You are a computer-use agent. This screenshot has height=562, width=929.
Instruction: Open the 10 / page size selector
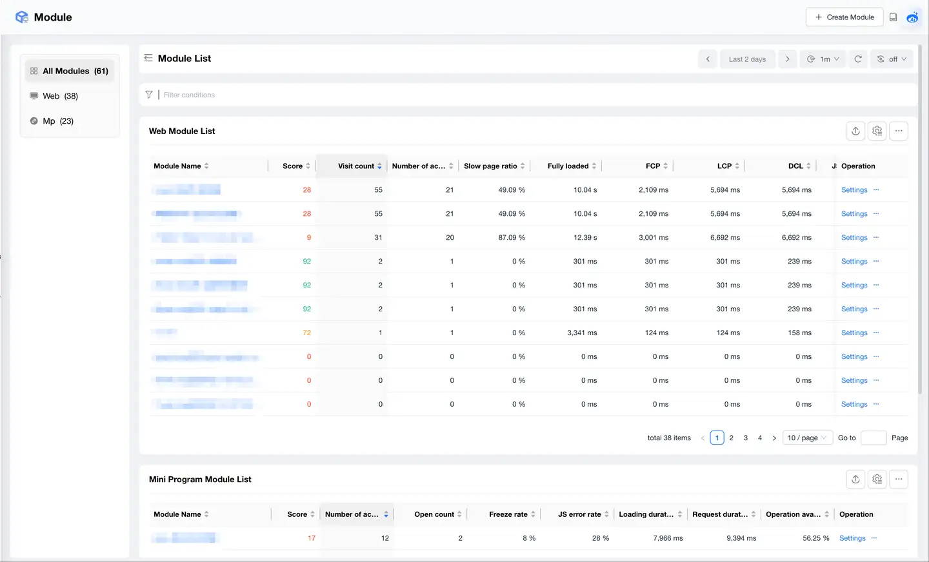click(x=807, y=438)
